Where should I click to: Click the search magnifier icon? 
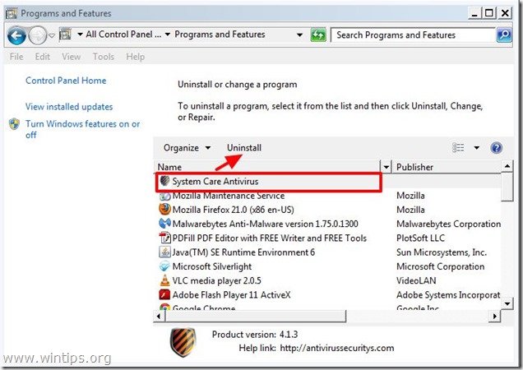(x=504, y=35)
